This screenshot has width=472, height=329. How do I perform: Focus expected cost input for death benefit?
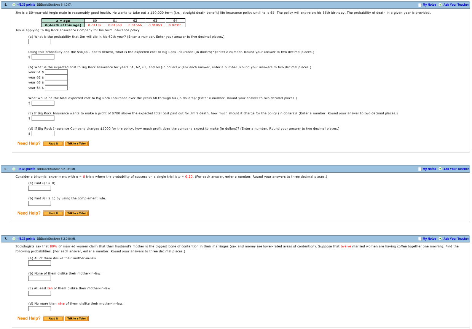[x=43, y=57]
